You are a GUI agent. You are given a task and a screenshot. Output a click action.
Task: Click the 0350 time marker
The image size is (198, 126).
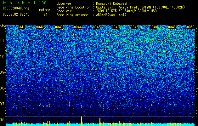click(x=191, y=27)
